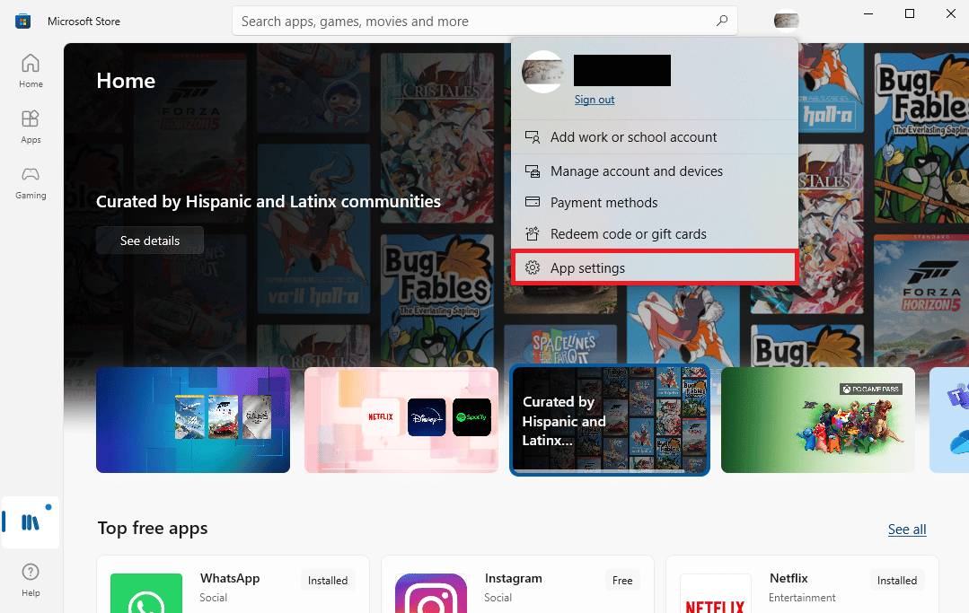Open Help from the sidebar
The image size is (969, 613).
coord(31,580)
